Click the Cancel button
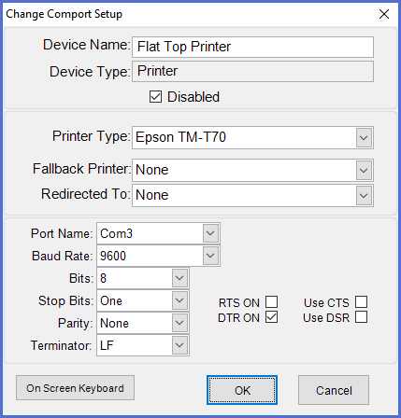401x418 pixels. click(x=334, y=390)
